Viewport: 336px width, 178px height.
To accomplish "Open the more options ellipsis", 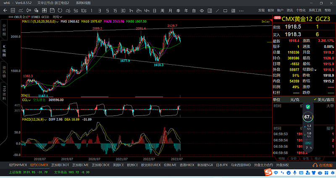I will (x=241, y=11).
